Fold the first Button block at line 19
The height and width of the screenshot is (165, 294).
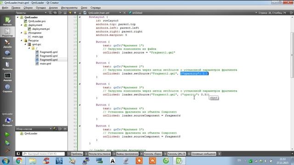pyautogui.click(x=79, y=42)
